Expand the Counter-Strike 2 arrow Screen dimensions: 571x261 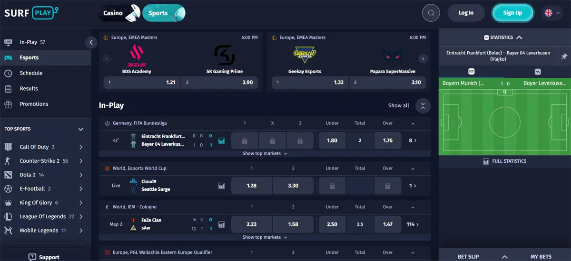click(x=81, y=161)
